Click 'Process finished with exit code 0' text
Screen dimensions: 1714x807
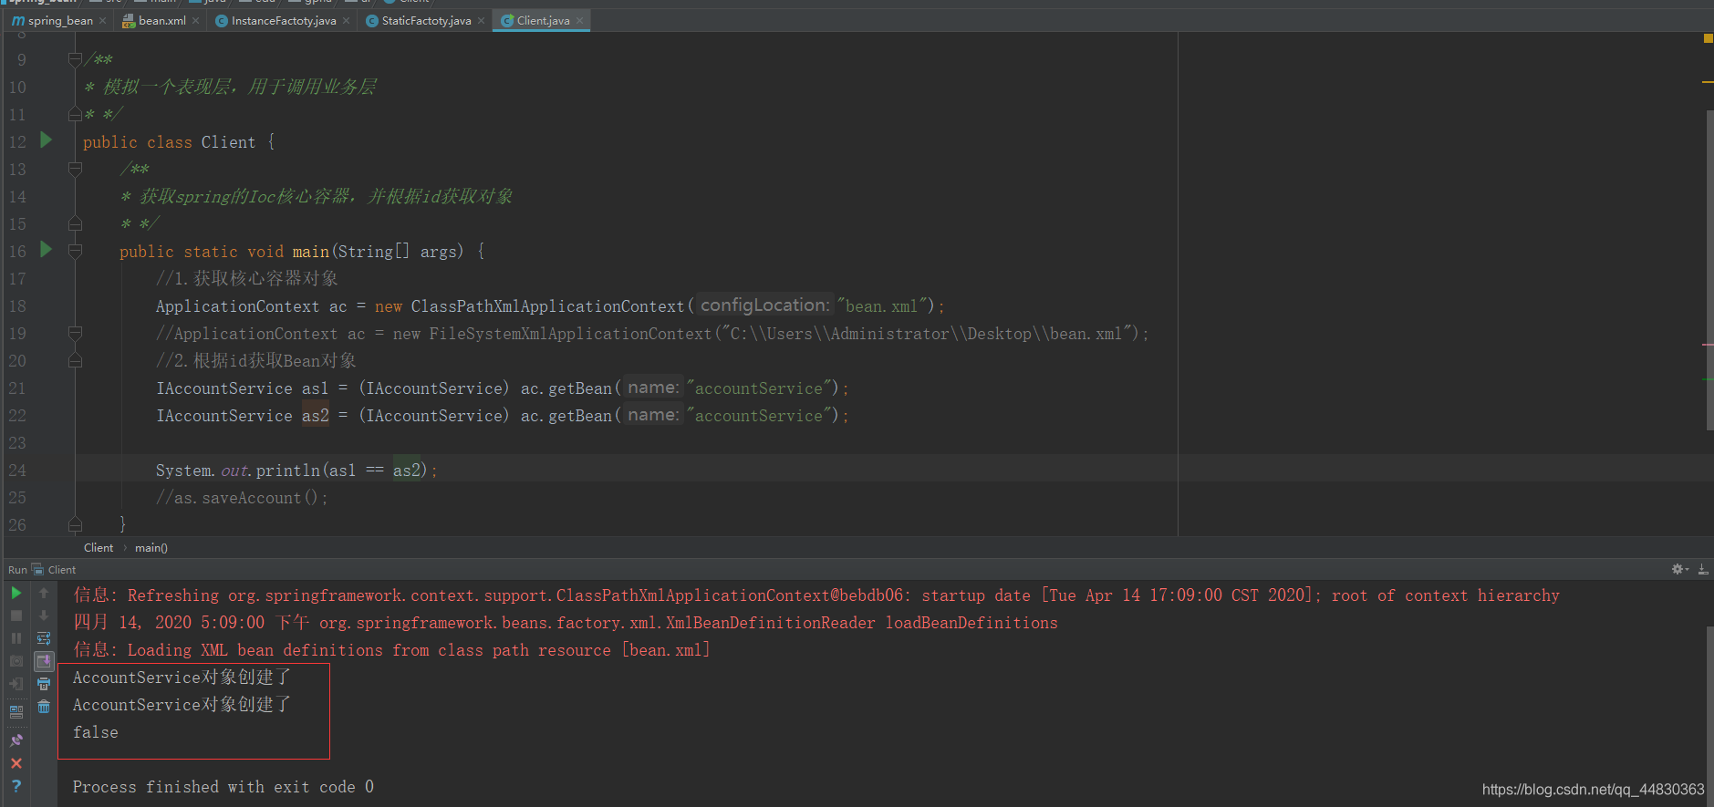[x=223, y=787]
